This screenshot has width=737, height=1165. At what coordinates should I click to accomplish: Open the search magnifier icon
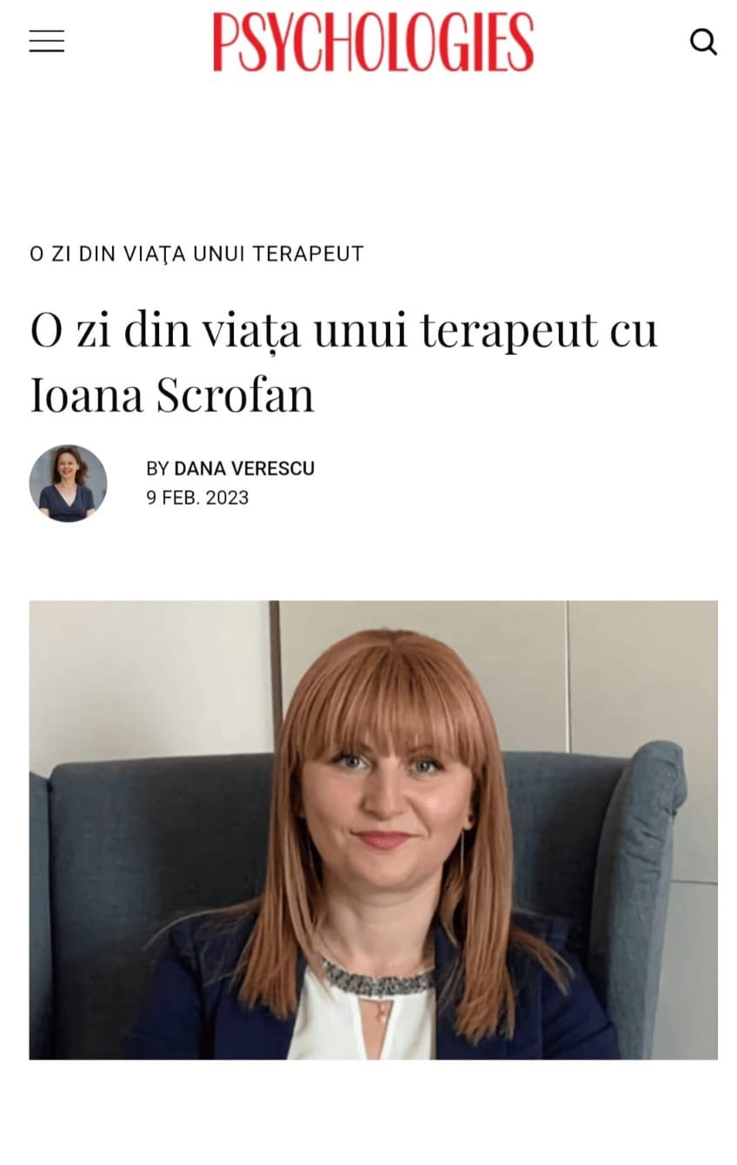click(x=703, y=41)
